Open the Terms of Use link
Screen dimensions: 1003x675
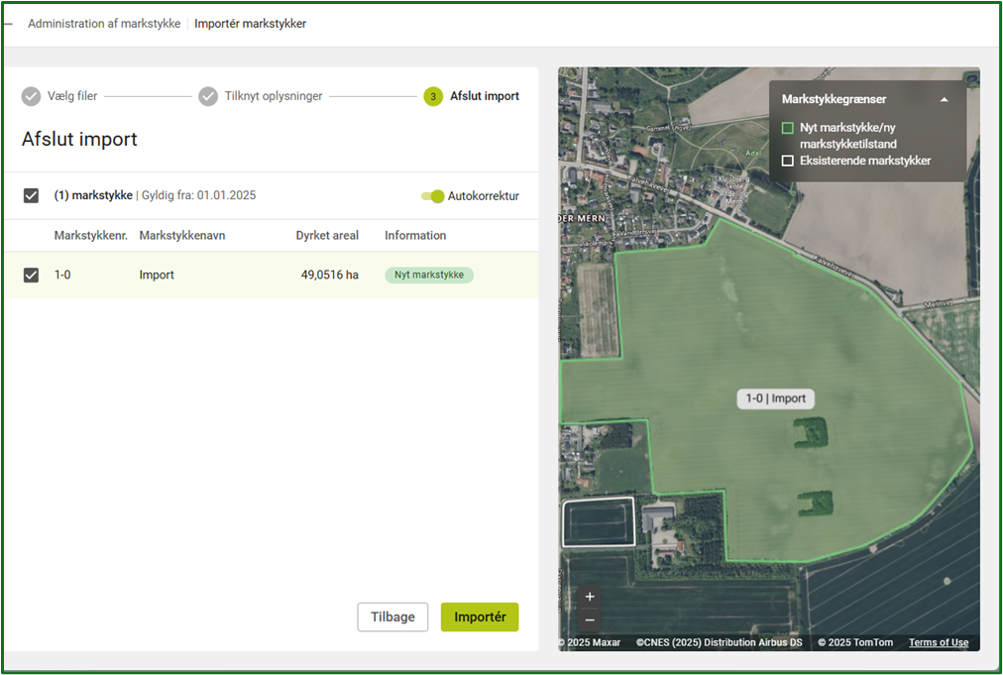(x=938, y=642)
